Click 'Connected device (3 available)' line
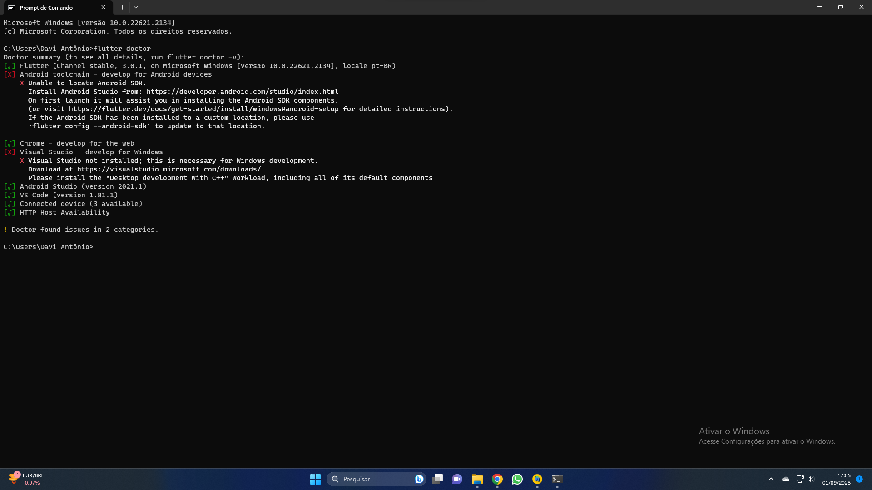 tap(81, 204)
